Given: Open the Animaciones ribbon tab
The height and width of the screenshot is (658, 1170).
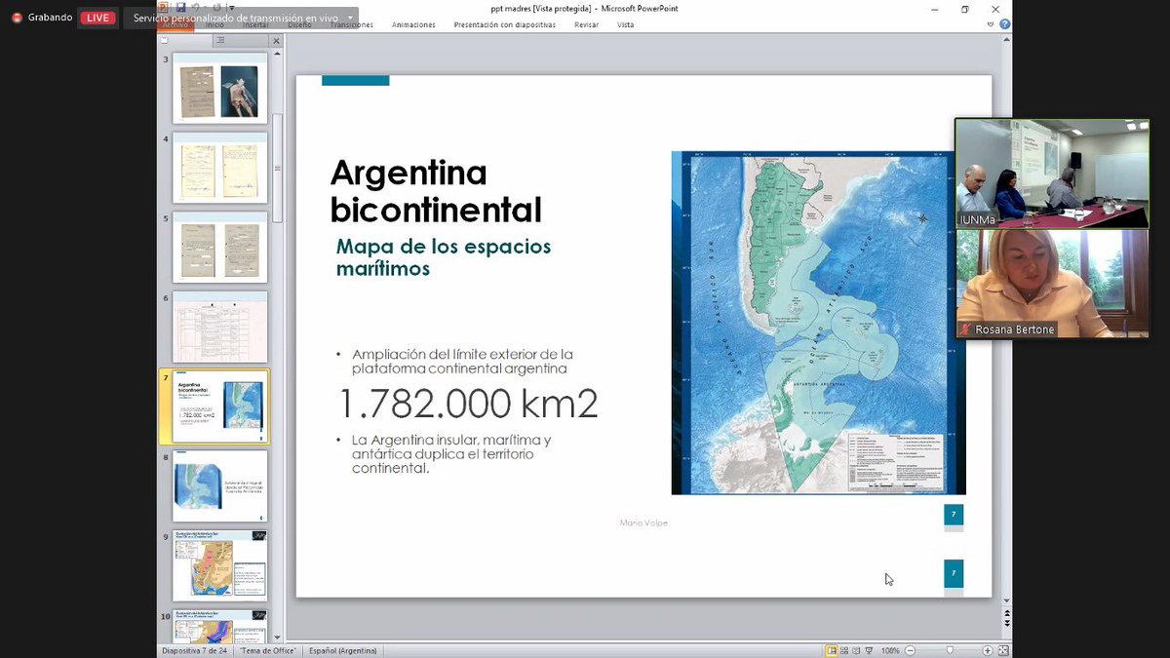Looking at the screenshot, I should (413, 24).
